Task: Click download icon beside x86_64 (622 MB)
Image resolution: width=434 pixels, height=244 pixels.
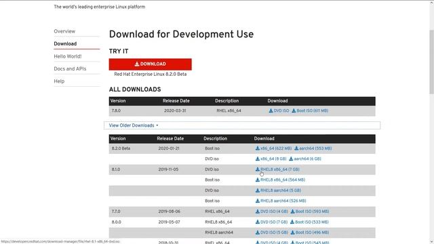Action: (258, 148)
